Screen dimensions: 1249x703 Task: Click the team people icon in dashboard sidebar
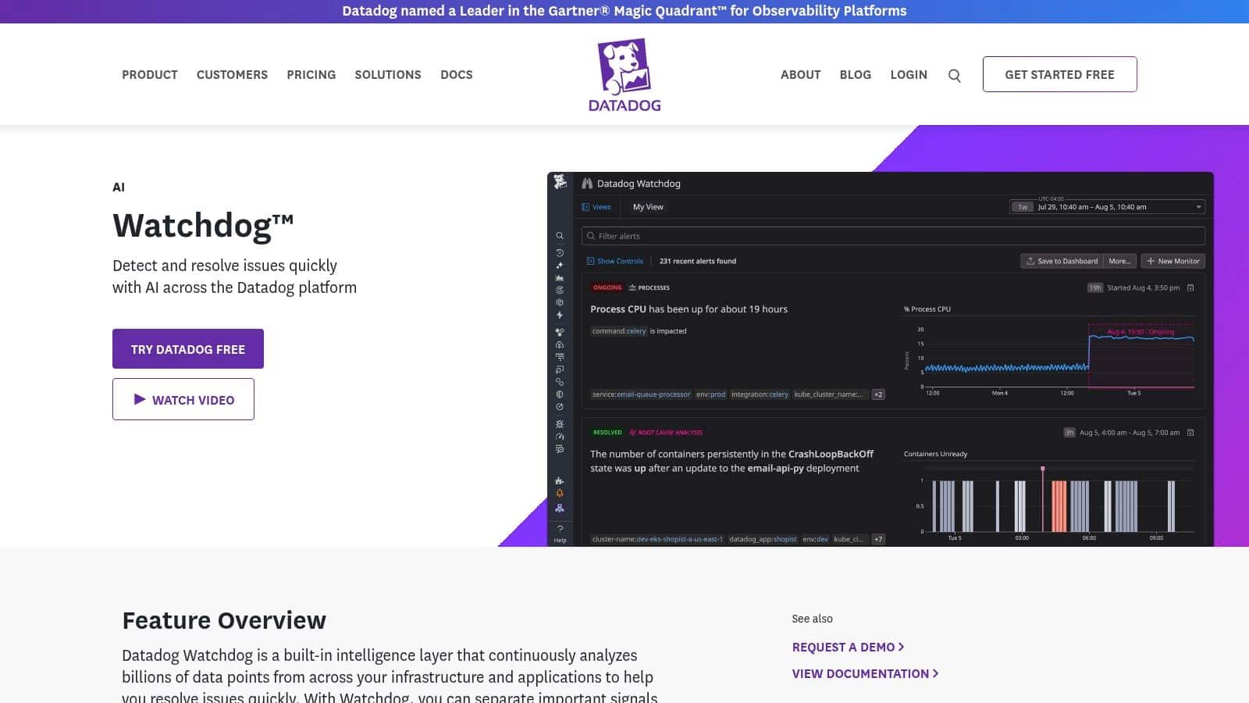[560, 508]
